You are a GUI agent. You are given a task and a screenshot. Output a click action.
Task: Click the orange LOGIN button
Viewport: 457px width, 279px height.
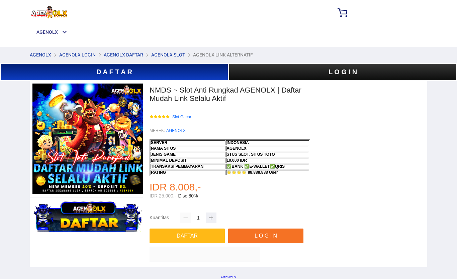pos(266,236)
